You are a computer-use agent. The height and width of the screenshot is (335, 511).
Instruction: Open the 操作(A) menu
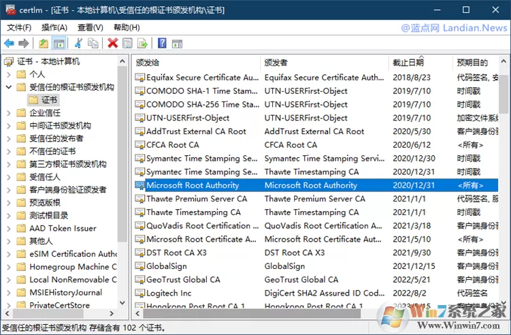[54, 28]
